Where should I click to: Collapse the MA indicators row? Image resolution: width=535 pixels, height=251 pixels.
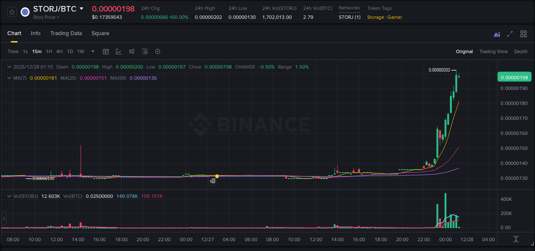coord(9,78)
